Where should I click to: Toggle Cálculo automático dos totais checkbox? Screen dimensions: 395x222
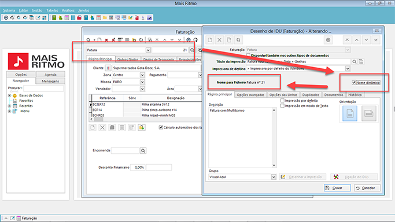pos(161,127)
